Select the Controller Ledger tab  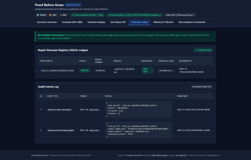pos(139,22)
